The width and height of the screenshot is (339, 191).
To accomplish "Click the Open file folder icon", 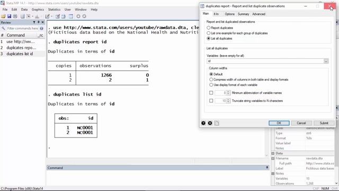I will [3, 16].
